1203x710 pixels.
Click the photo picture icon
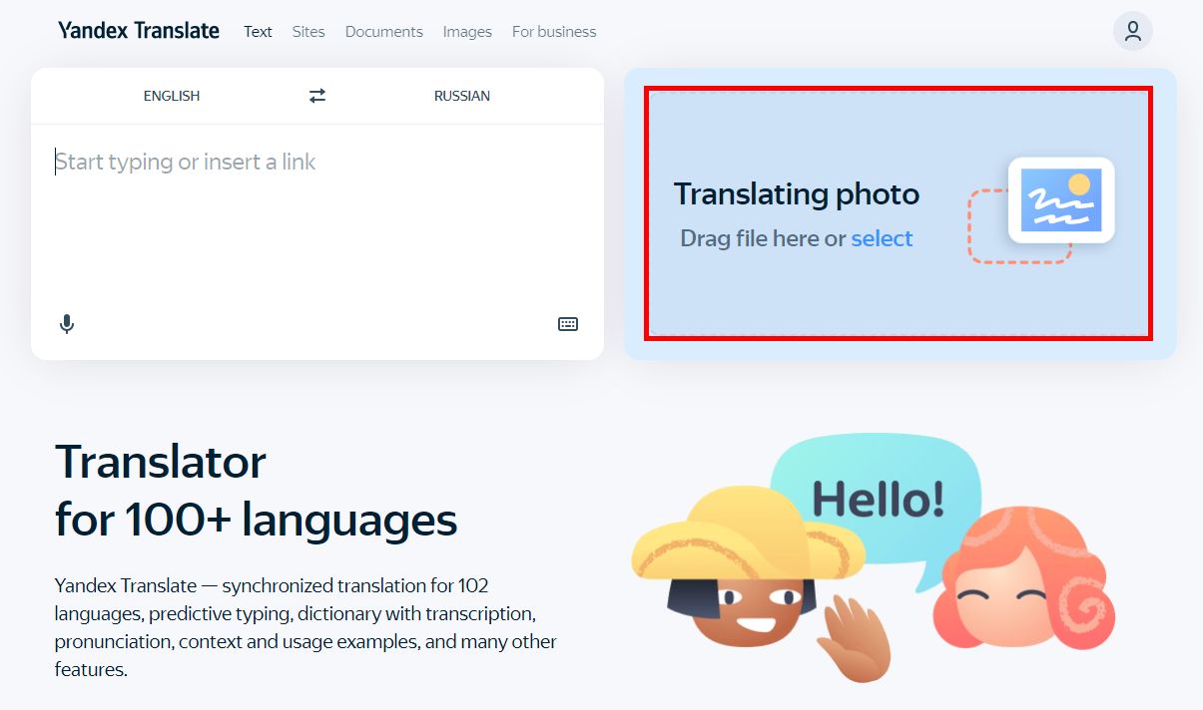coord(1061,199)
